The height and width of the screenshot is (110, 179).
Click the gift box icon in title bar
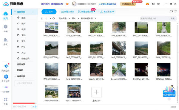coord(67,4)
